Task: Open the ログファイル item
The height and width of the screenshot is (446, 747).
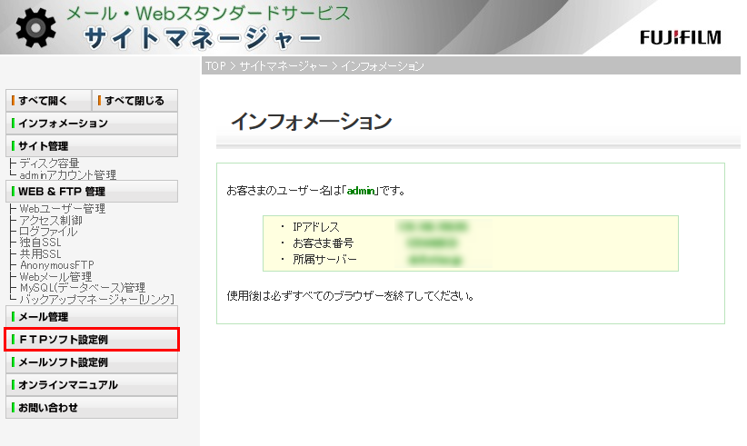Action: 48,232
